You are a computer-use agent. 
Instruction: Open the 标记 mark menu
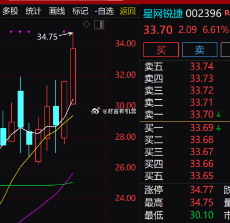(80, 11)
